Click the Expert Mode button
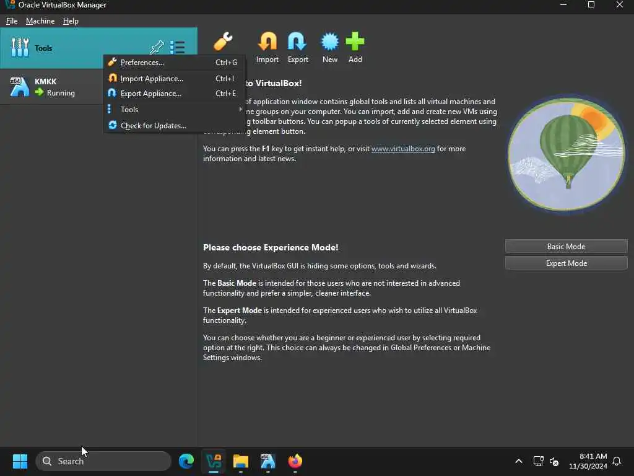Viewport: 634px width, 476px height. coord(566,263)
